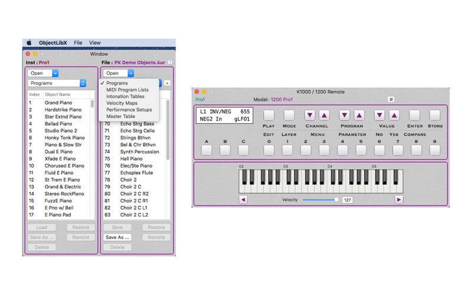Select Synth Percussion in the File list
Image resolution: width=472 pixels, height=295 pixels.
(135, 152)
